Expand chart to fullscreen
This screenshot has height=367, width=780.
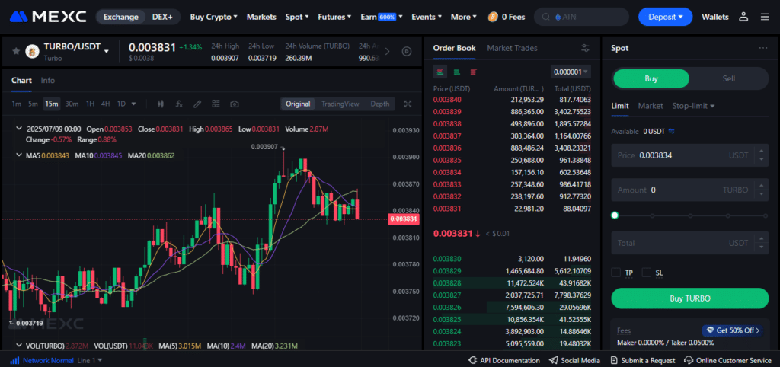[408, 104]
